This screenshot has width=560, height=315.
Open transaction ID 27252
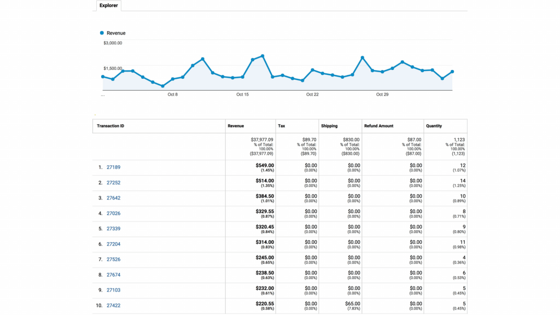click(113, 183)
